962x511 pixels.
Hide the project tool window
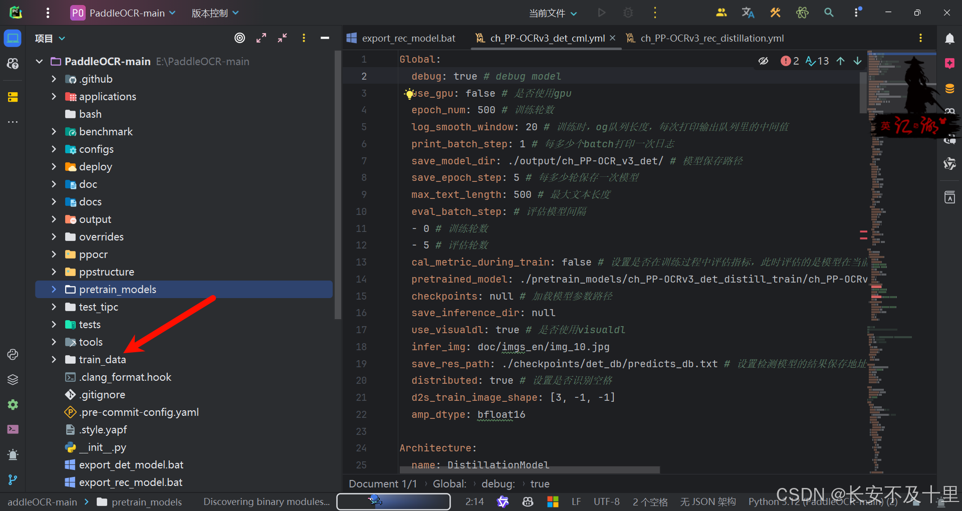(x=325, y=38)
